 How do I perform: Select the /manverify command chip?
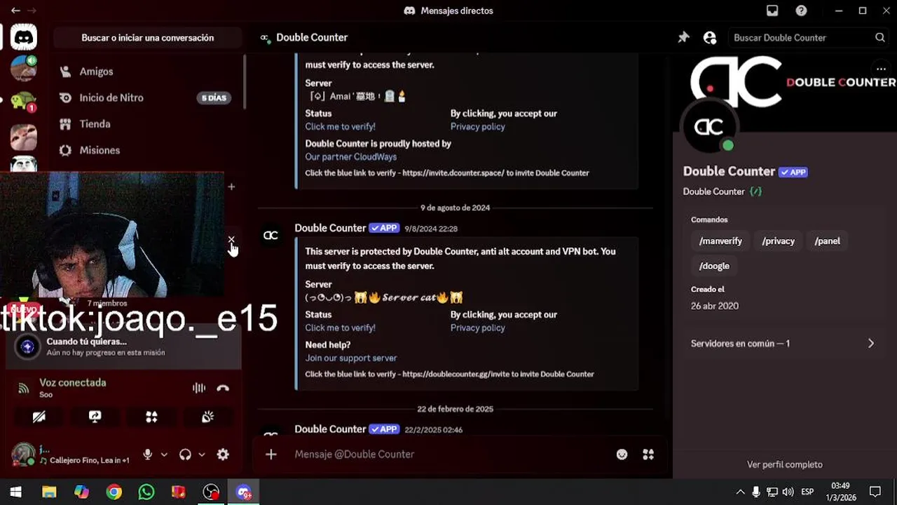[720, 241]
